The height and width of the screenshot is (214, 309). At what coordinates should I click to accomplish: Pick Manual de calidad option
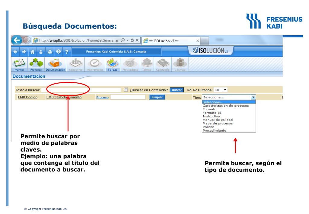click(x=229, y=120)
